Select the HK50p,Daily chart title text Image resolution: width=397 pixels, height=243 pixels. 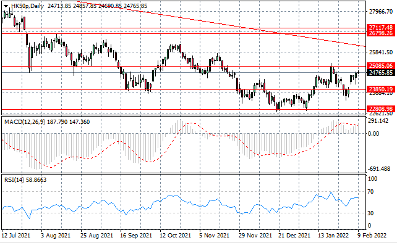coord(27,6)
